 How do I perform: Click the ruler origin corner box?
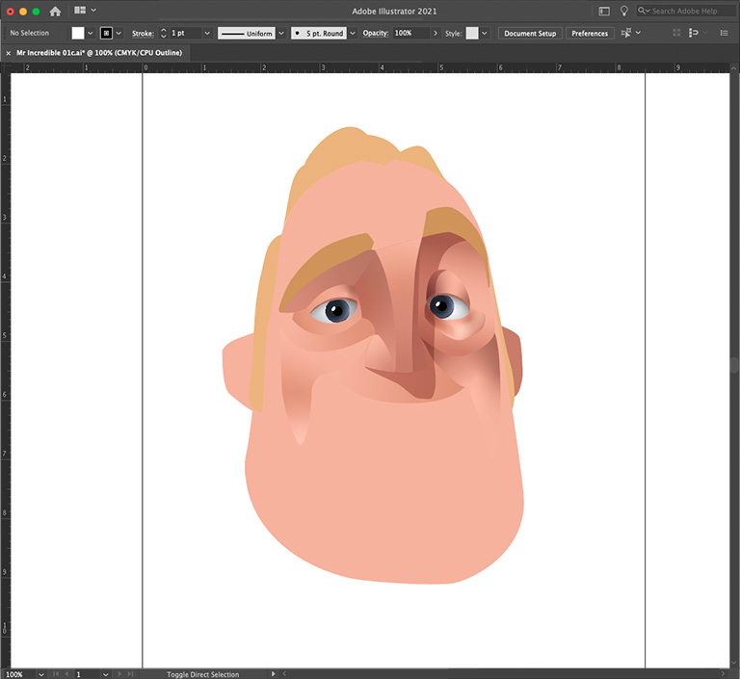[5, 67]
